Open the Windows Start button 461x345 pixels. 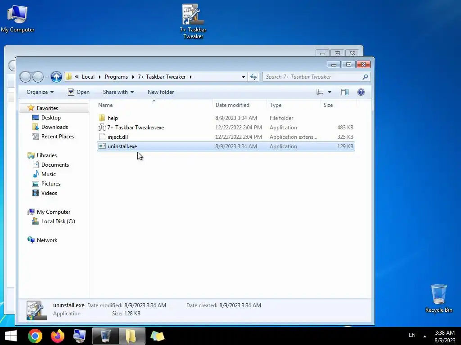[11, 336]
